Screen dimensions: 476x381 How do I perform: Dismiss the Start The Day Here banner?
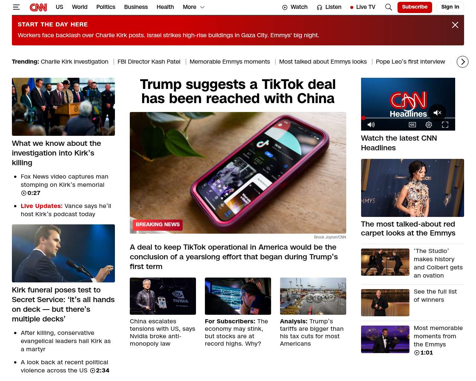[455, 25]
